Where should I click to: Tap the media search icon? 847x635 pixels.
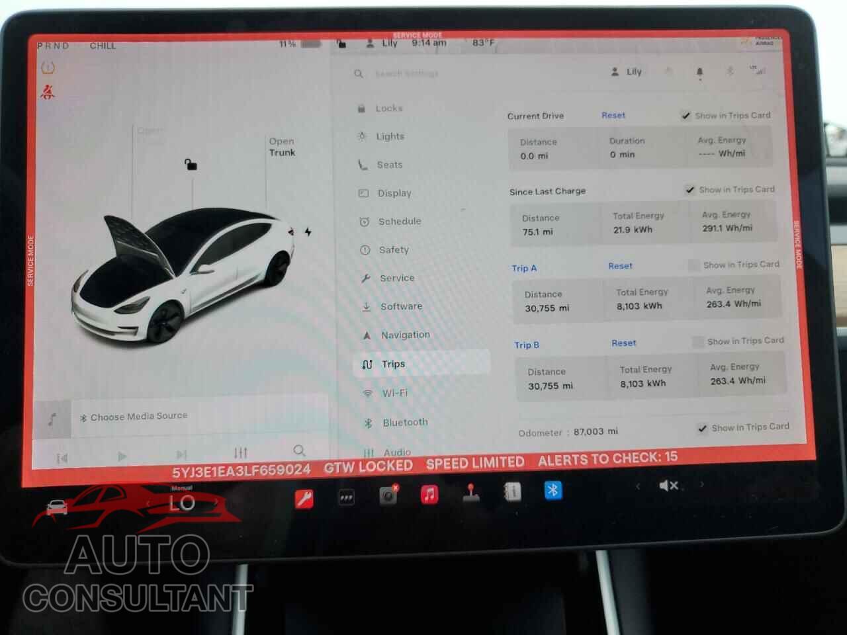[299, 450]
